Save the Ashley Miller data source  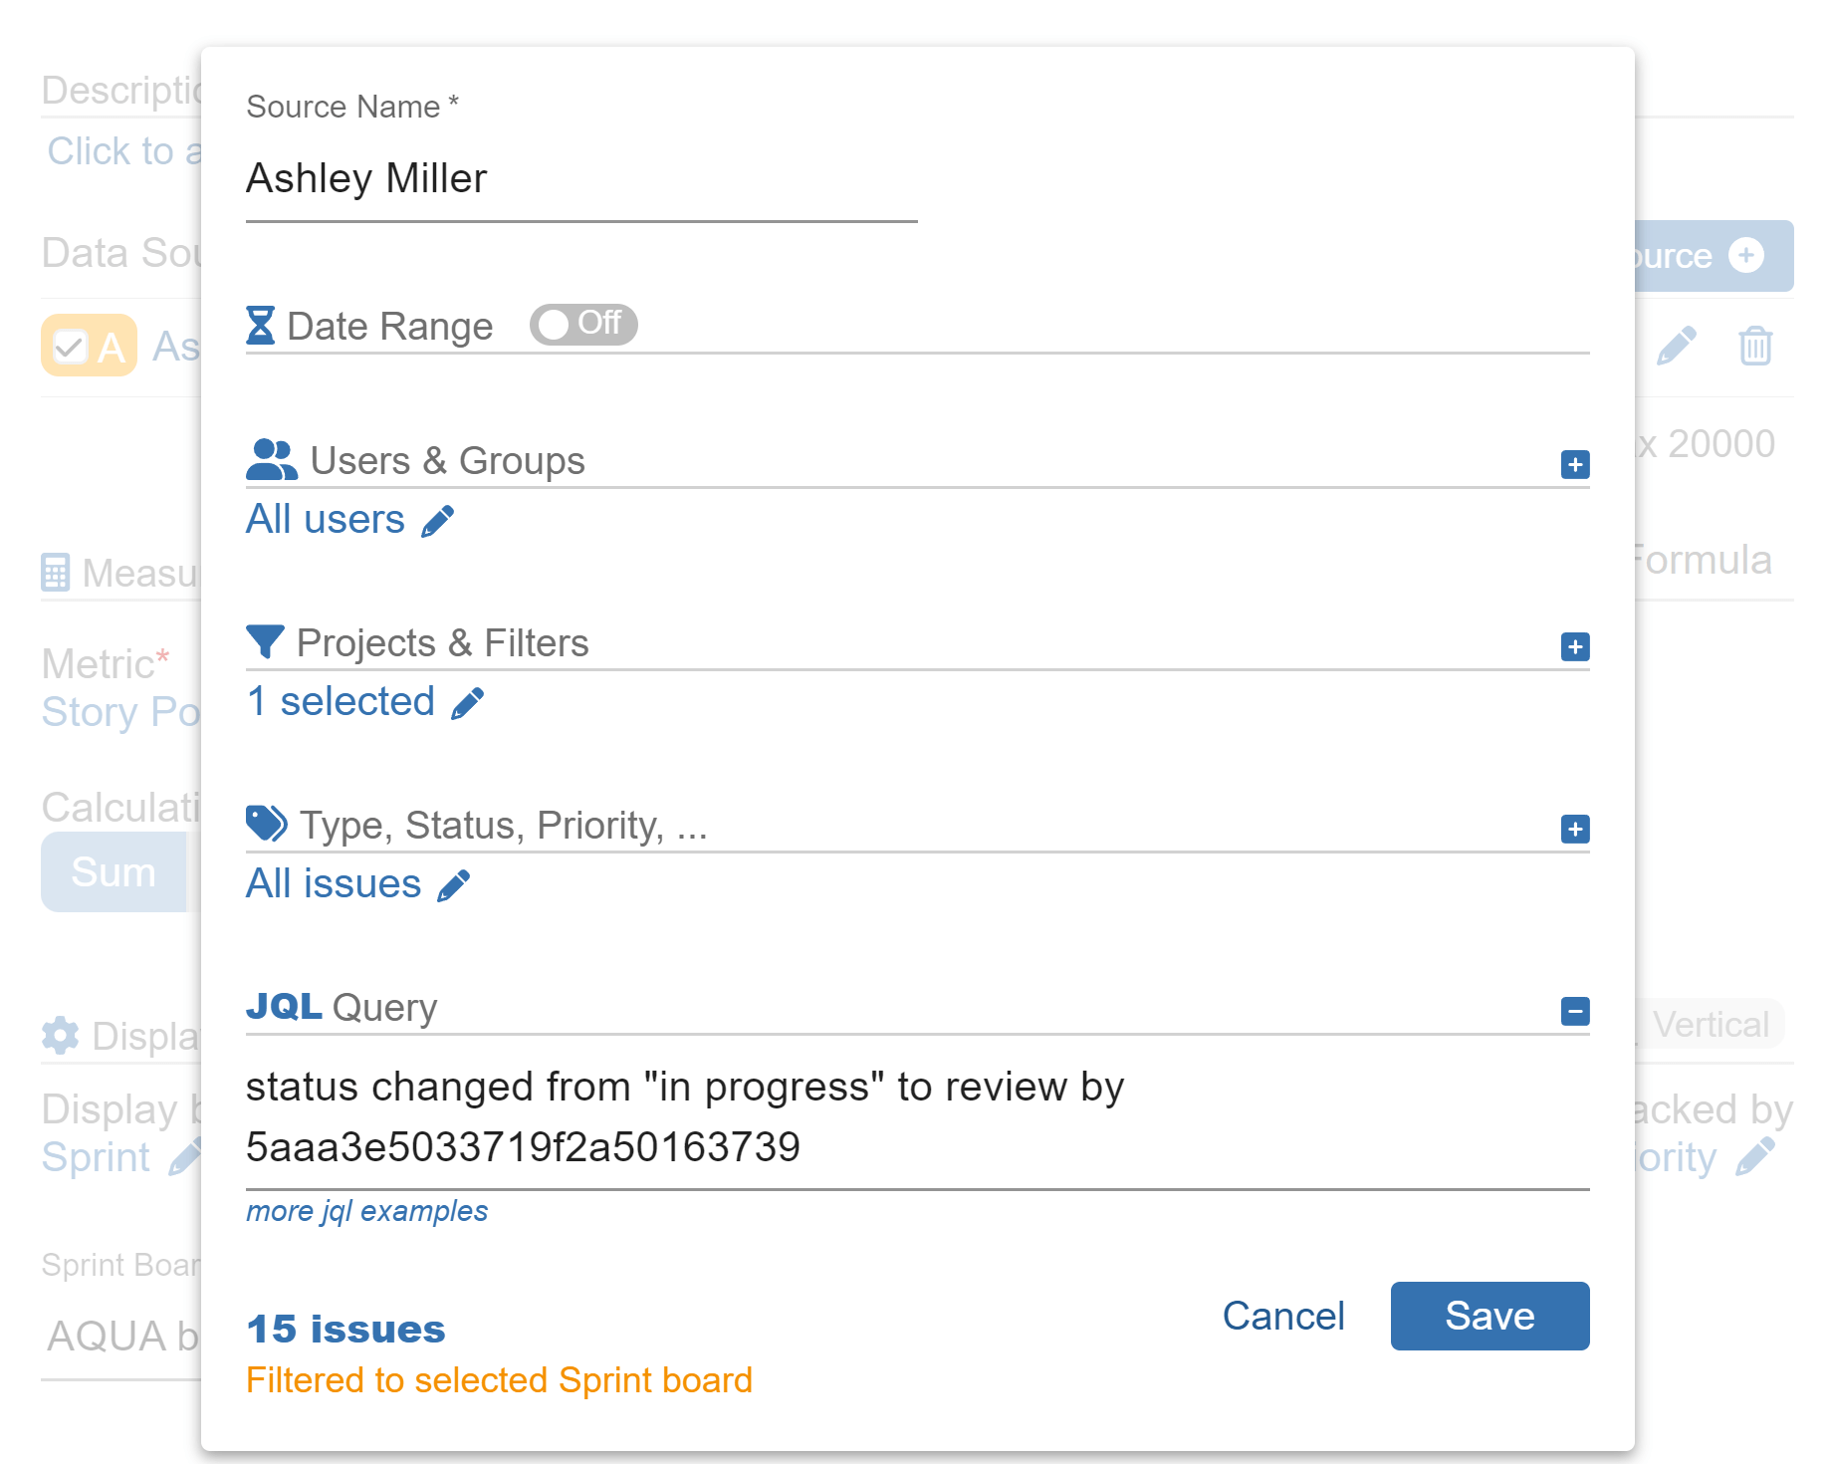pyautogui.click(x=1489, y=1316)
